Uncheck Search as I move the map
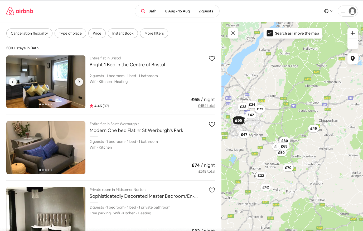The width and height of the screenshot is (363, 231). point(270,33)
